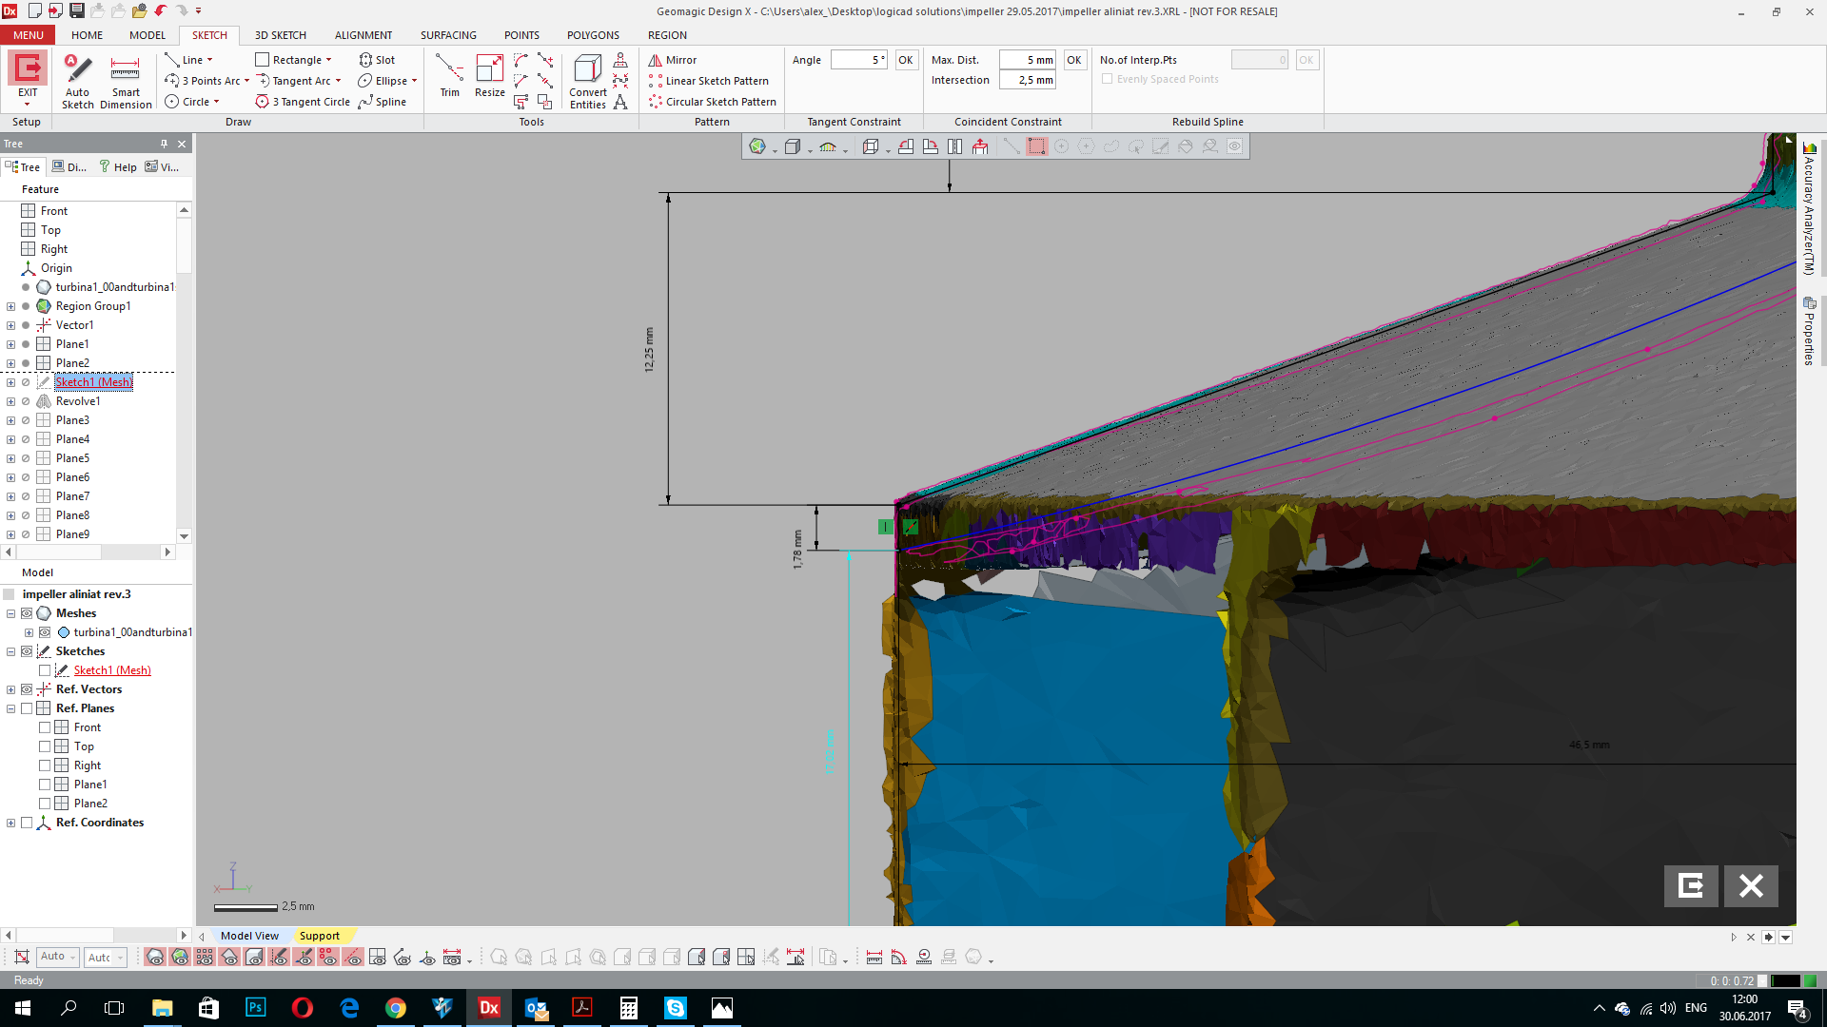Image resolution: width=1827 pixels, height=1027 pixels.
Task: Pin the Tree panel
Action: coord(164,144)
